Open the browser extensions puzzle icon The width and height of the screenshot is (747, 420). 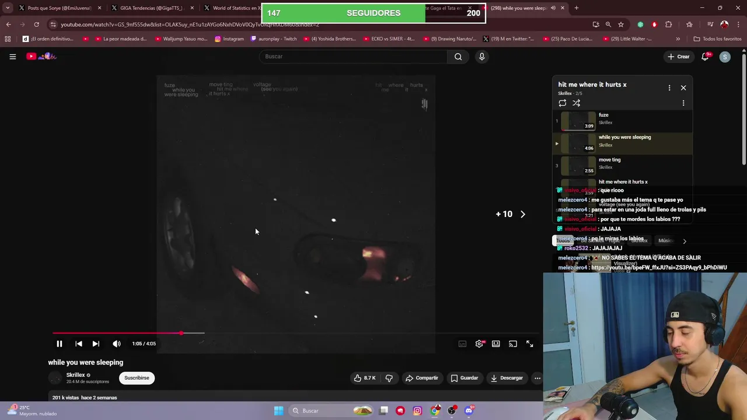[x=668, y=24]
